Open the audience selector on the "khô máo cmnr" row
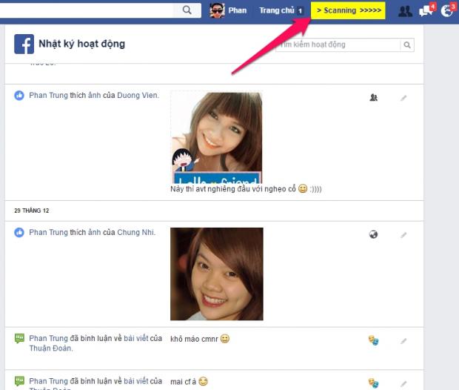 coord(374,341)
